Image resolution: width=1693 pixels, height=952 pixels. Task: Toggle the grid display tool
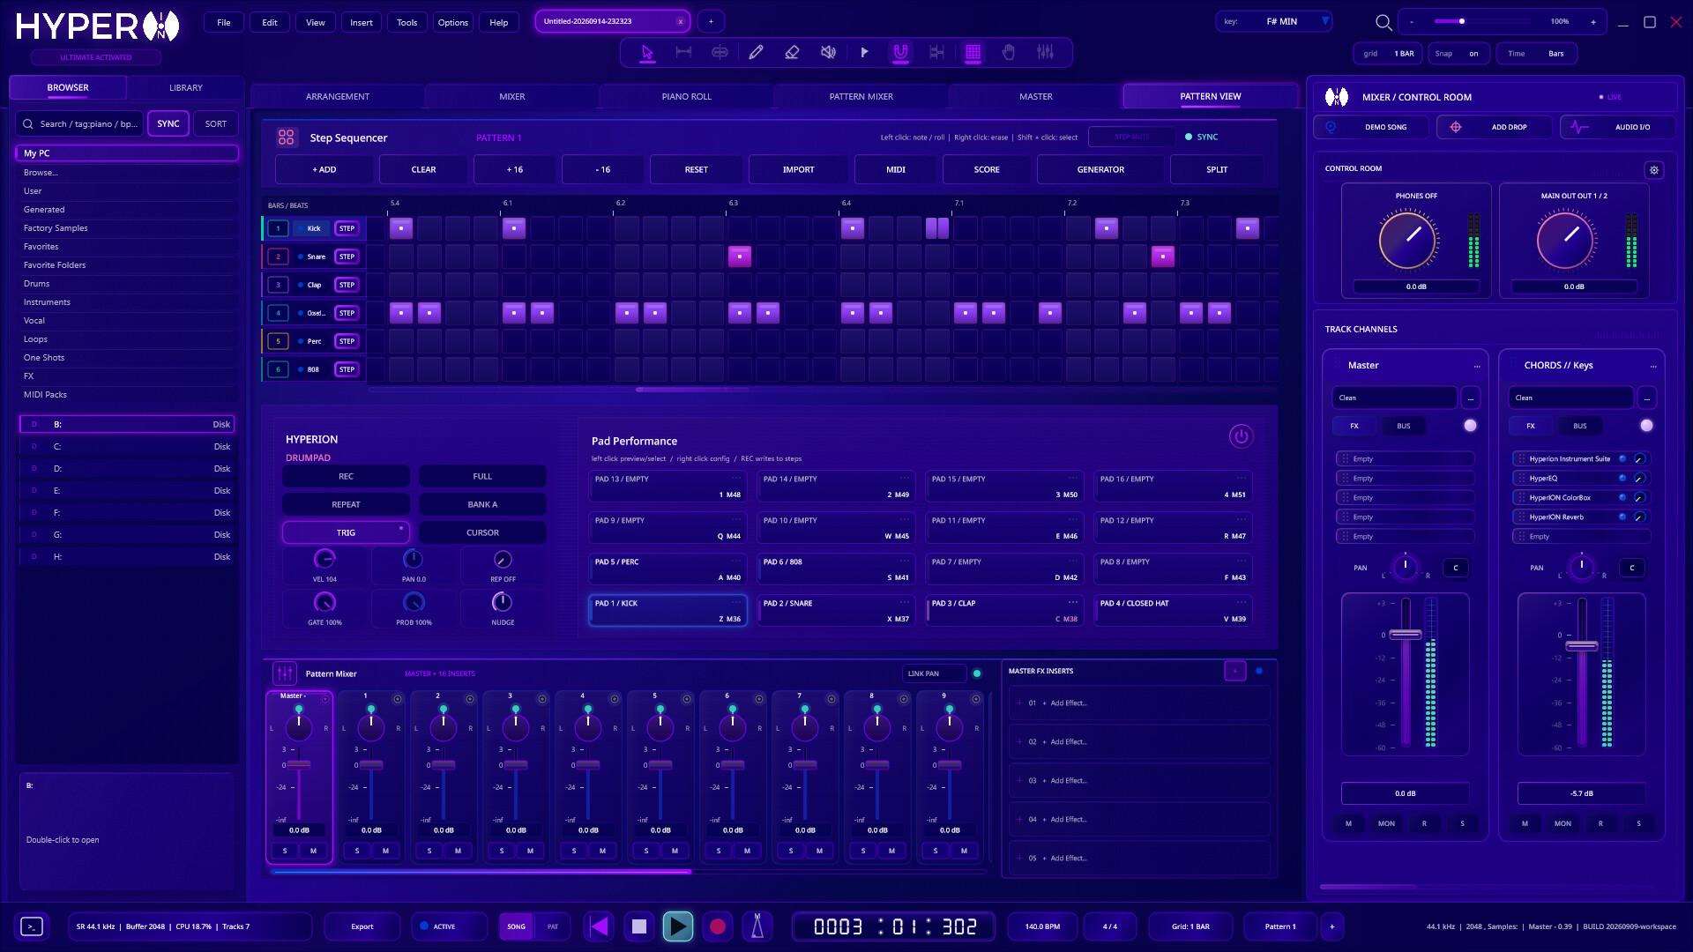pyautogui.click(x=973, y=52)
